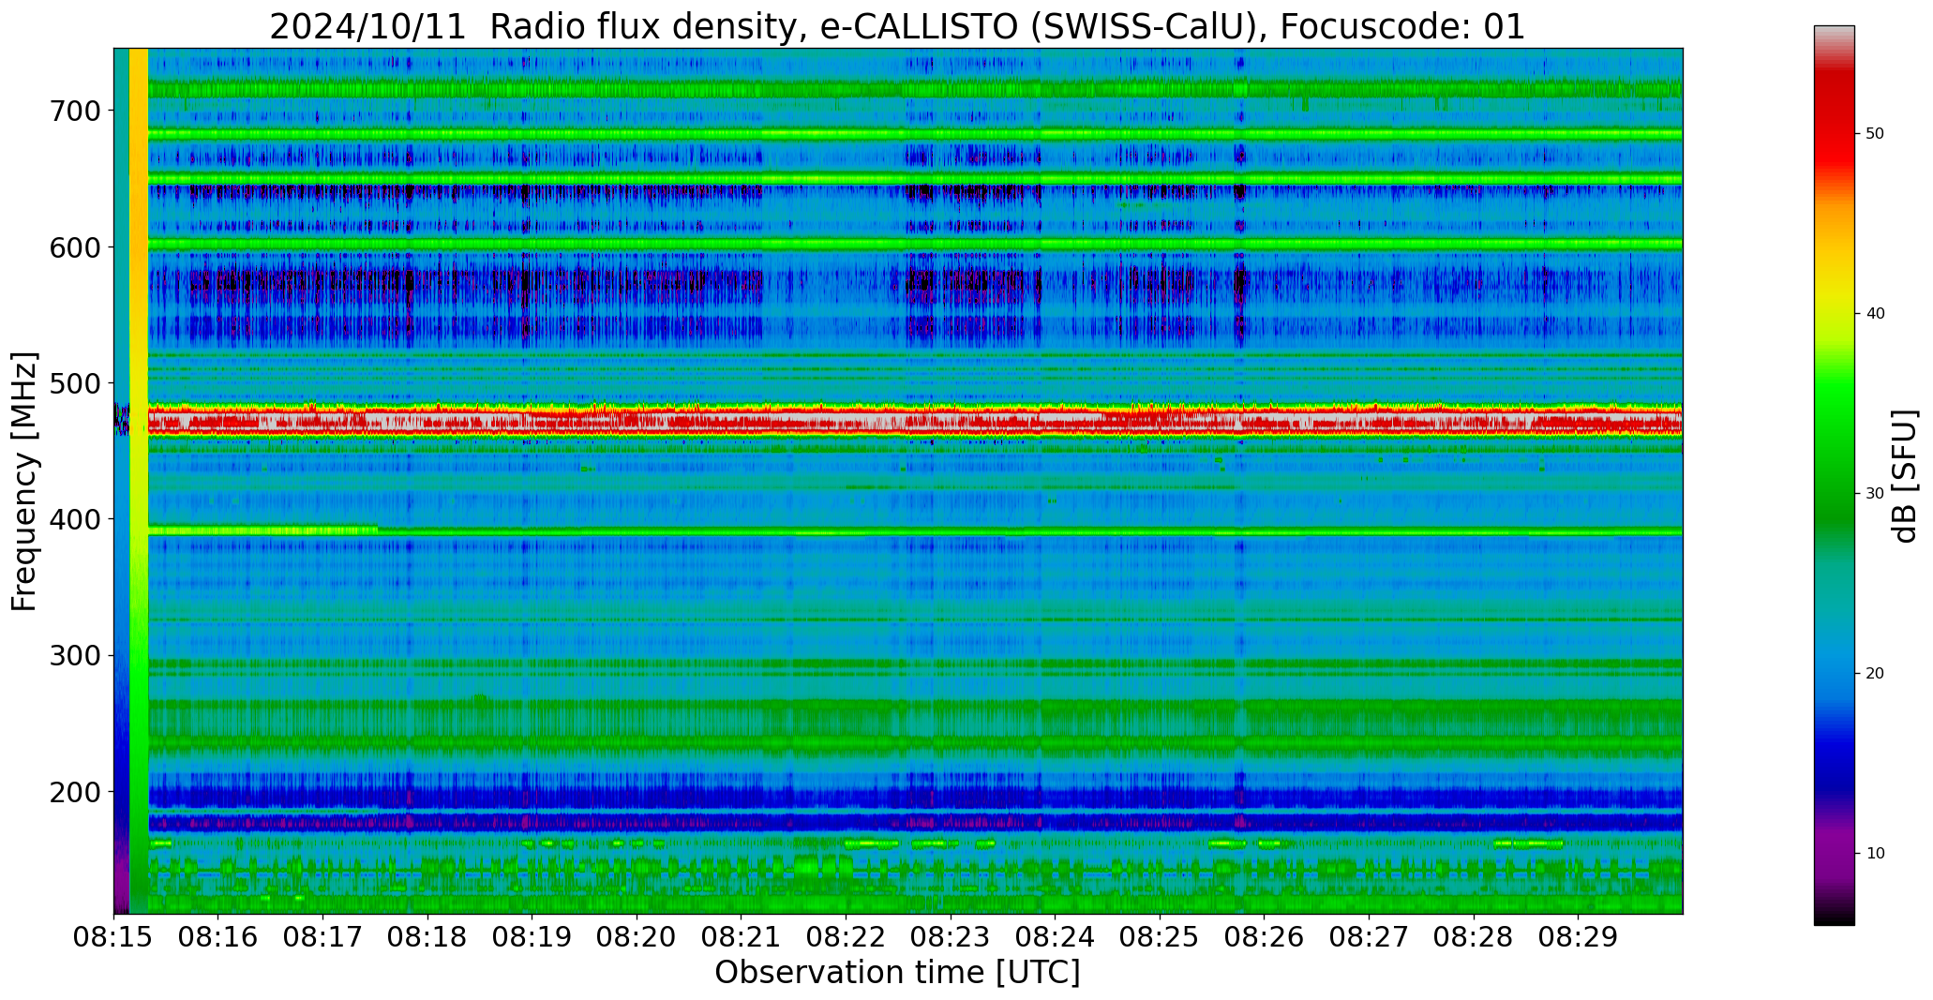Image resolution: width=1933 pixels, height=1000 pixels.
Task: Click the 08:23 time tick label
Action: 951,936
